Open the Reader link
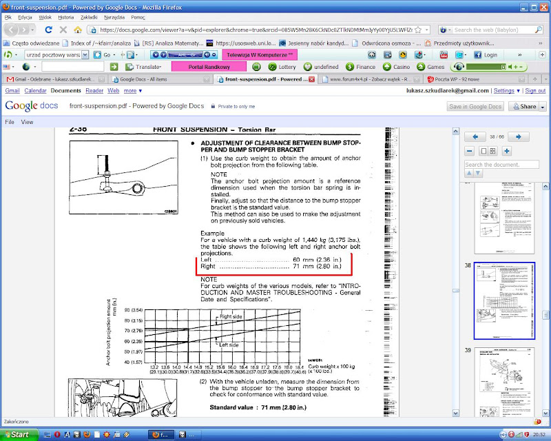 (94, 91)
